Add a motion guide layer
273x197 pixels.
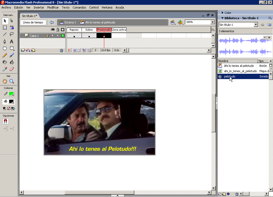tap(28, 50)
